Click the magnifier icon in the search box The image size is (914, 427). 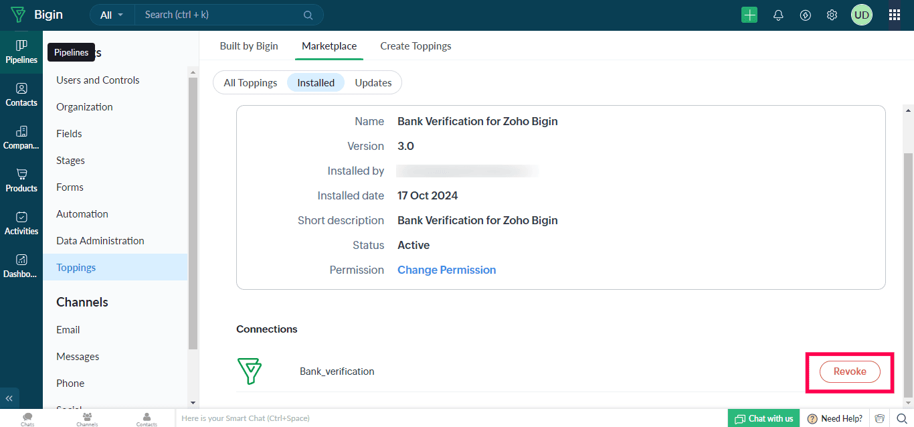tap(308, 15)
